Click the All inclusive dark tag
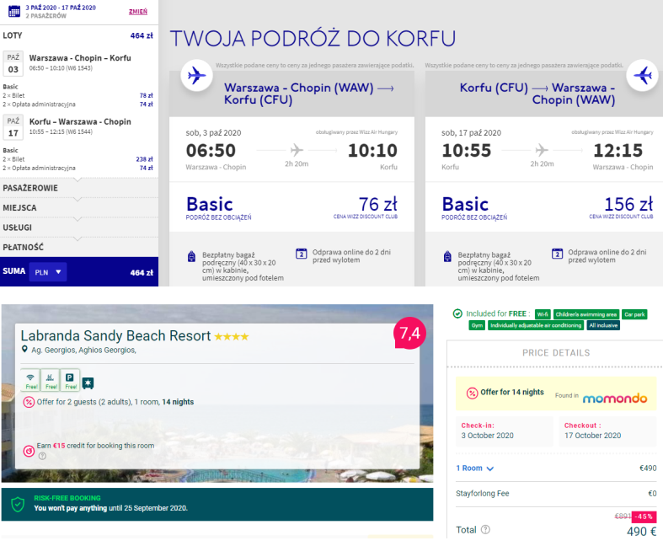 tap(603, 325)
